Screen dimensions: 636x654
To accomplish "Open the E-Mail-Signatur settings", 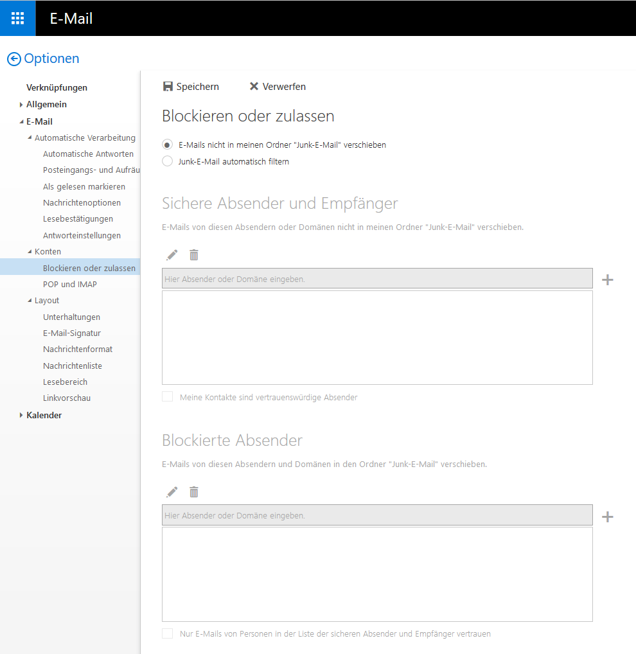I will pos(72,333).
